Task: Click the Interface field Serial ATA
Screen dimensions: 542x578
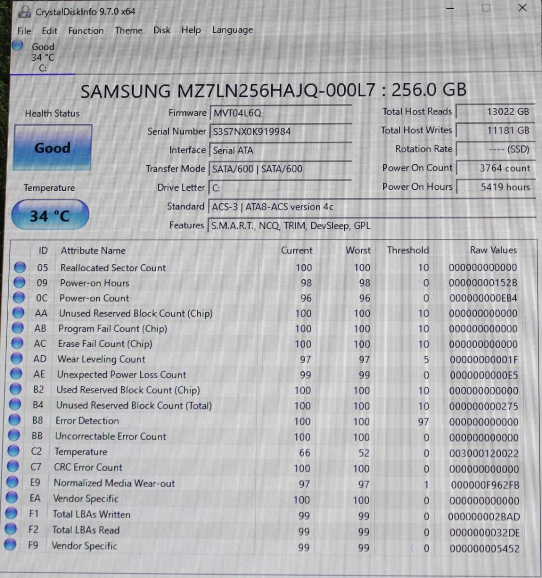Action: click(x=280, y=151)
